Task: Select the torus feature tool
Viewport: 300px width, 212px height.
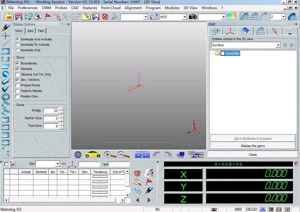Action: pos(5,97)
